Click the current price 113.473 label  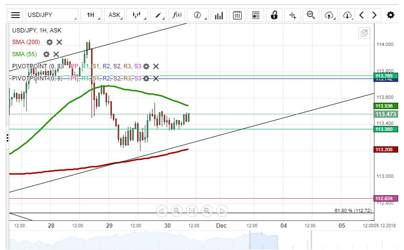(386, 114)
